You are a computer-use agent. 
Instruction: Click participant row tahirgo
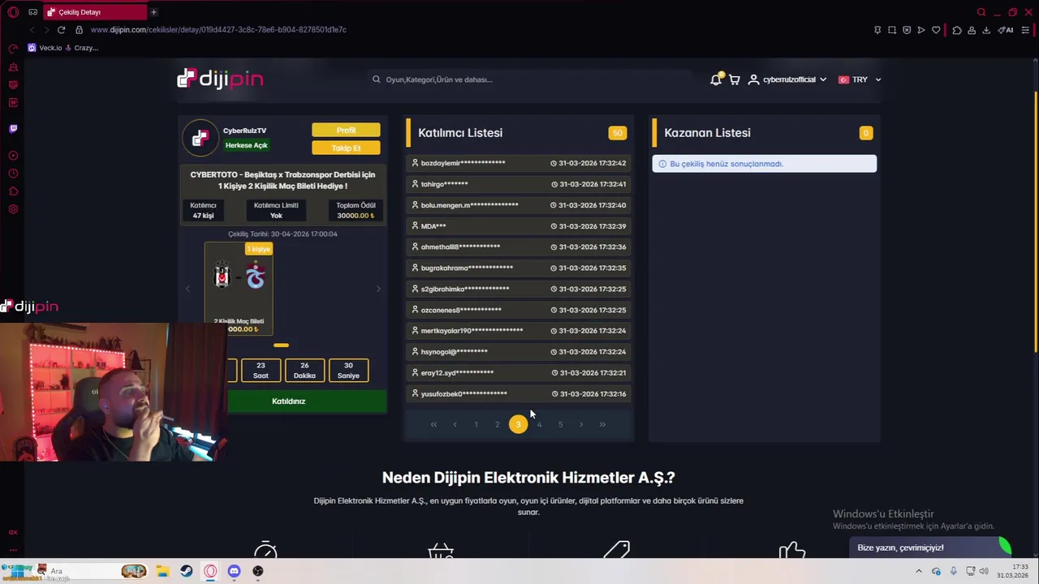[x=519, y=184]
